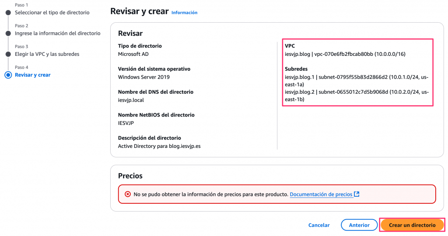Jump to Elegir la VPC y las subredes
This screenshot has width=448, height=236.
pyautogui.click(x=47, y=54)
